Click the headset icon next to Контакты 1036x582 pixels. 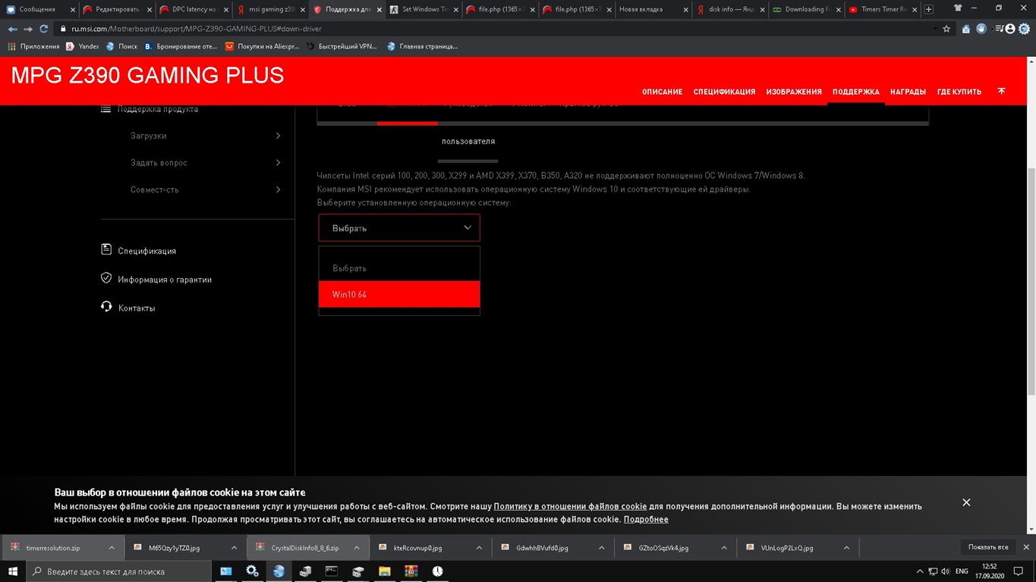click(x=106, y=307)
